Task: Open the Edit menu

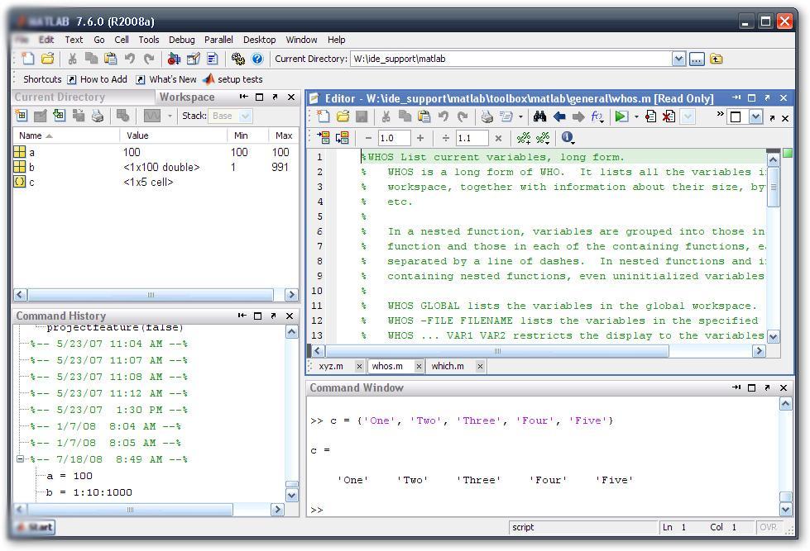Action: pyautogui.click(x=46, y=40)
